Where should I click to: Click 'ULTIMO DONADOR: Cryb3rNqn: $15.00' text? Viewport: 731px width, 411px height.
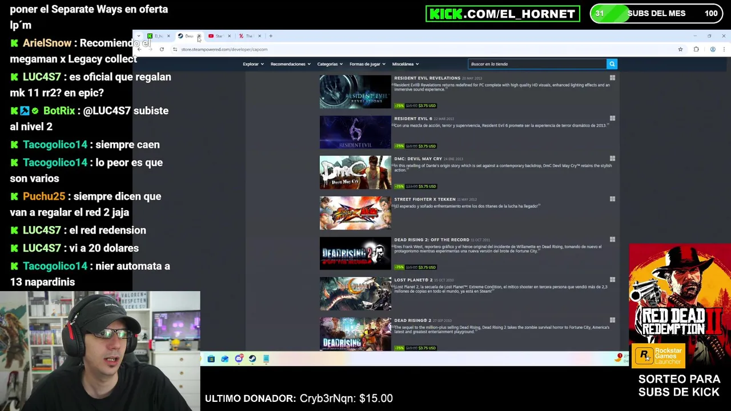(x=299, y=398)
